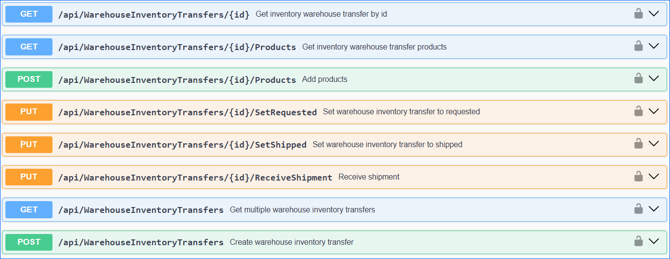Click the PUT badge on the SetShipped endpoint

(x=29, y=144)
